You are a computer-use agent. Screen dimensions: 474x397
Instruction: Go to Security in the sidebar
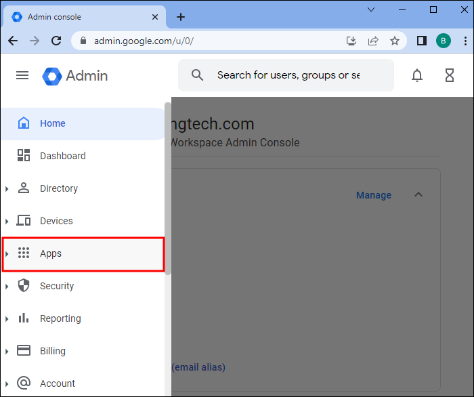point(57,286)
